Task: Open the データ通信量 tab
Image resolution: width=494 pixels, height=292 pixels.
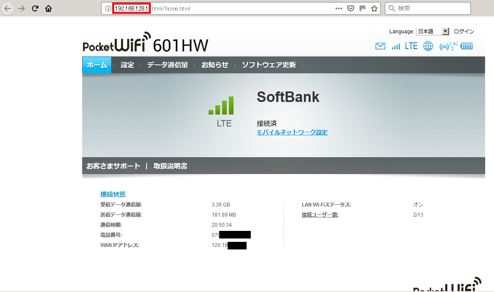Action: [167, 65]
